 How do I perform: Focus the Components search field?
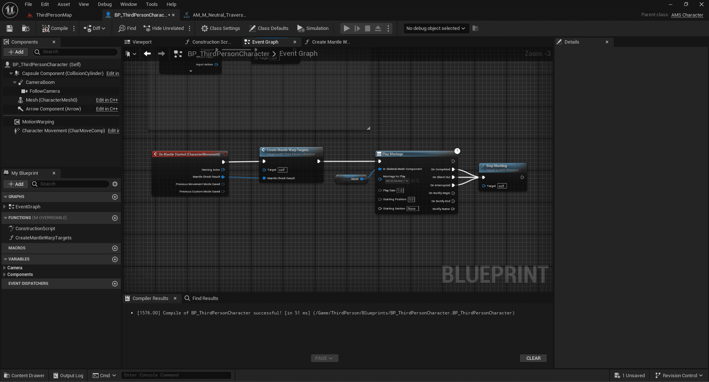click(x=76, y=52)
